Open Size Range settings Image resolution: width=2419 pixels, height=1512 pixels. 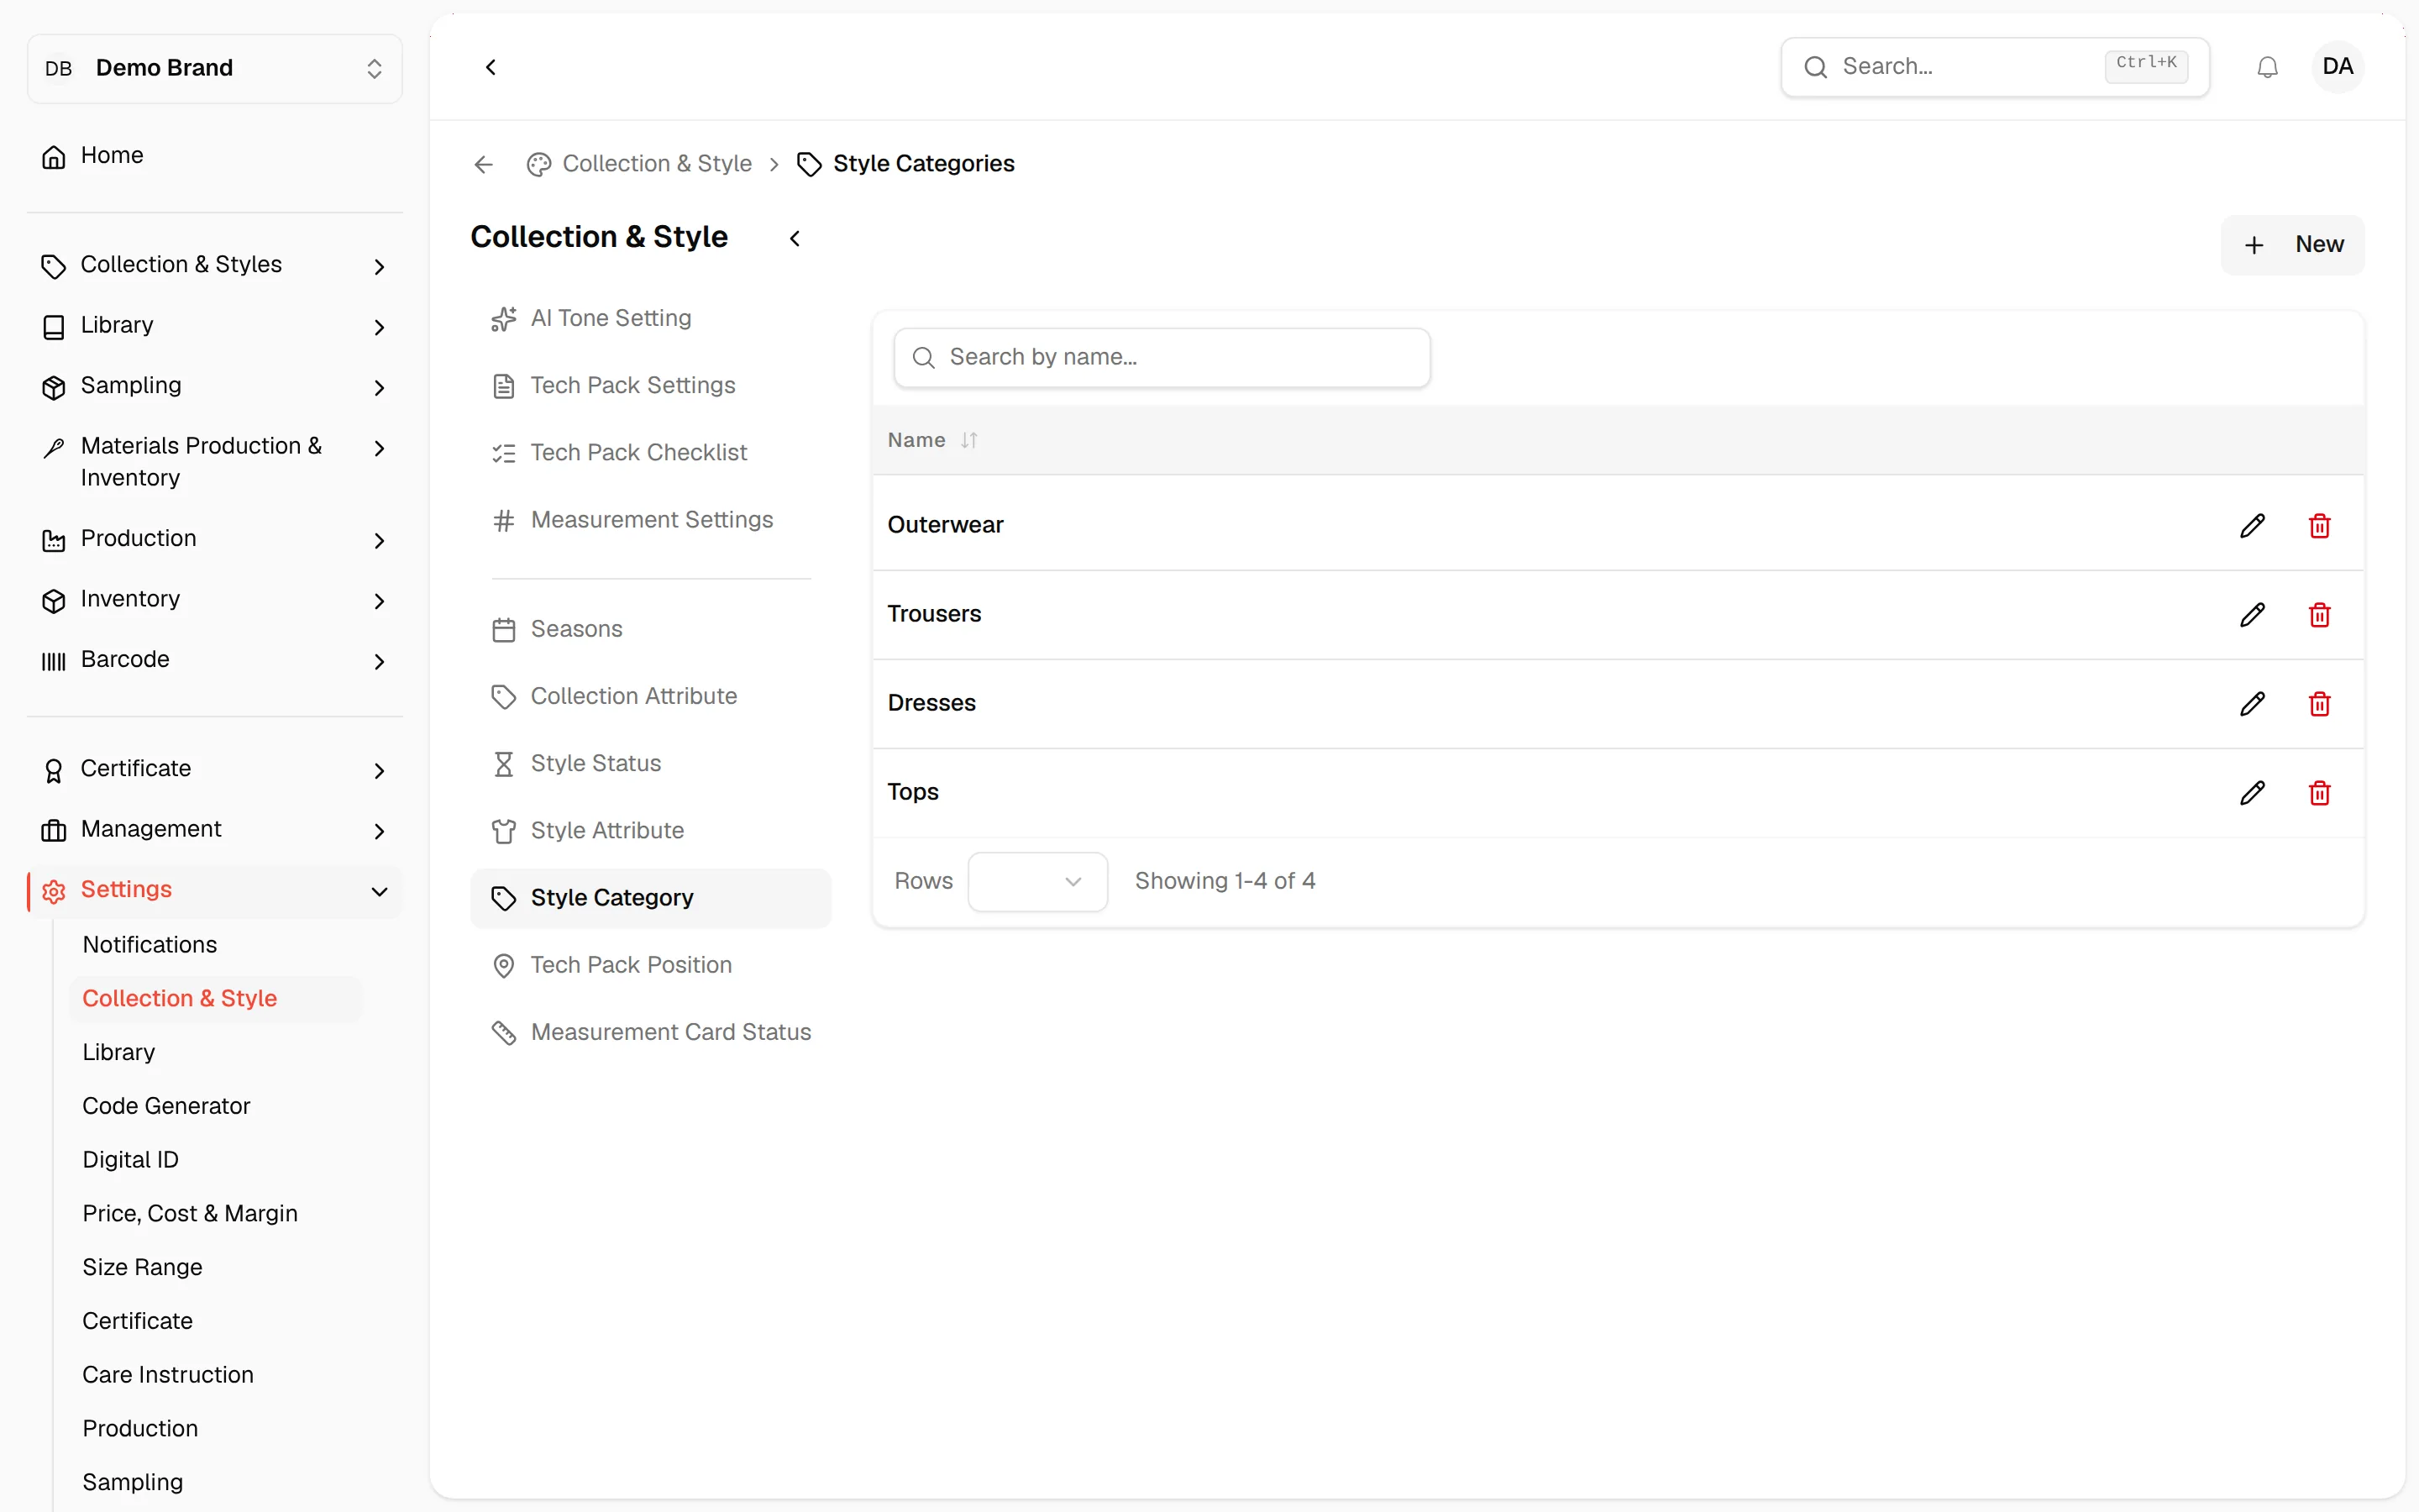(142, 1268)
